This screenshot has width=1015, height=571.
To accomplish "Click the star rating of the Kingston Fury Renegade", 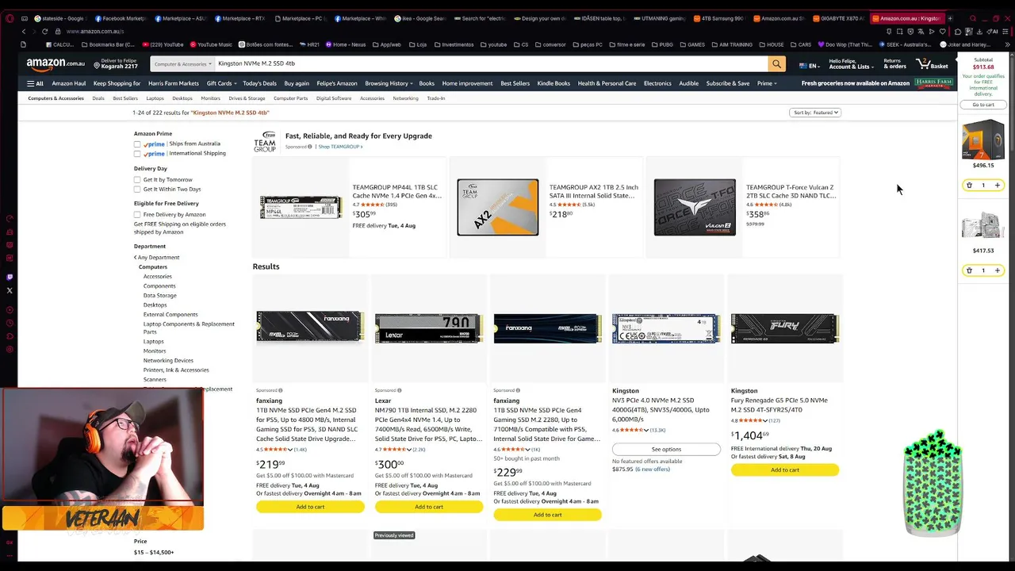I will pyautogui.click(x=749, y=420).
